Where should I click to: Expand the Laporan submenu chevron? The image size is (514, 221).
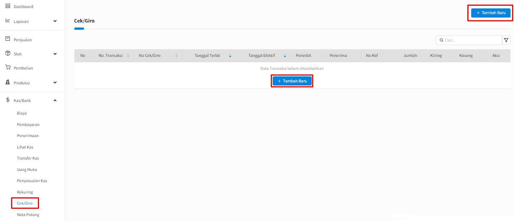[55, 21]
